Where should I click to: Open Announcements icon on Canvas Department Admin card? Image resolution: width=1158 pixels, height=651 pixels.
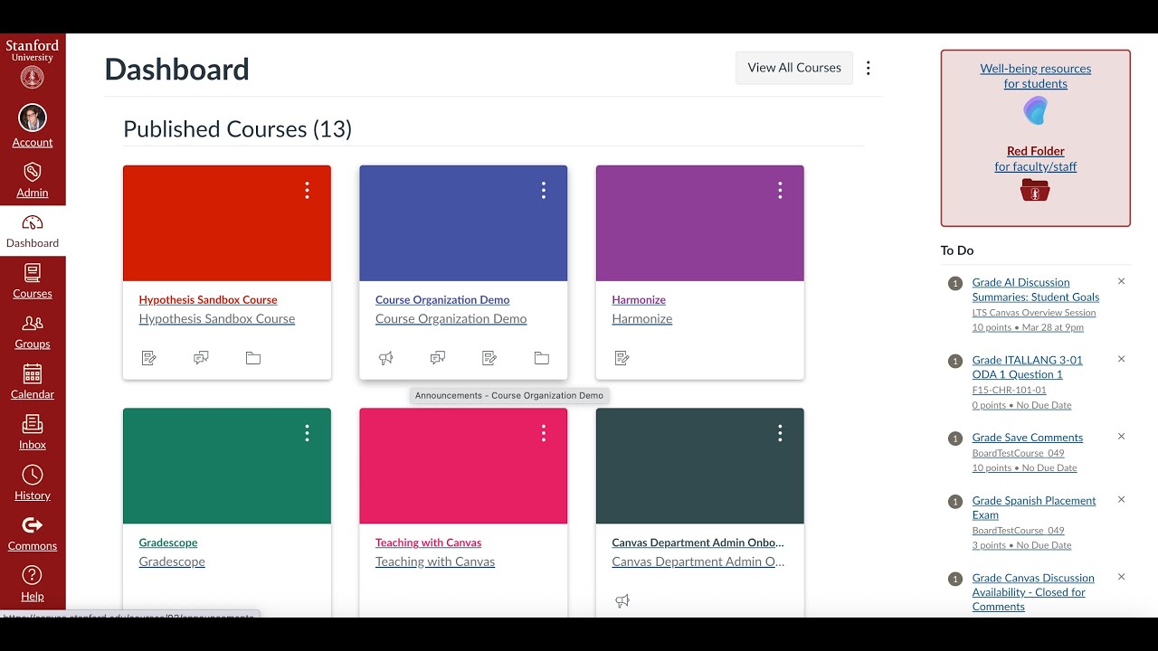622,601
